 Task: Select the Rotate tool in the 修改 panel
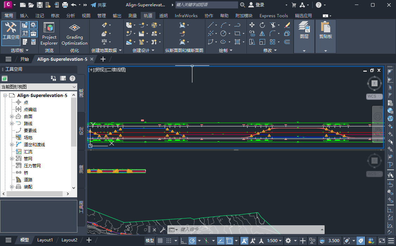pyautogui.click(x=262, y=25)
